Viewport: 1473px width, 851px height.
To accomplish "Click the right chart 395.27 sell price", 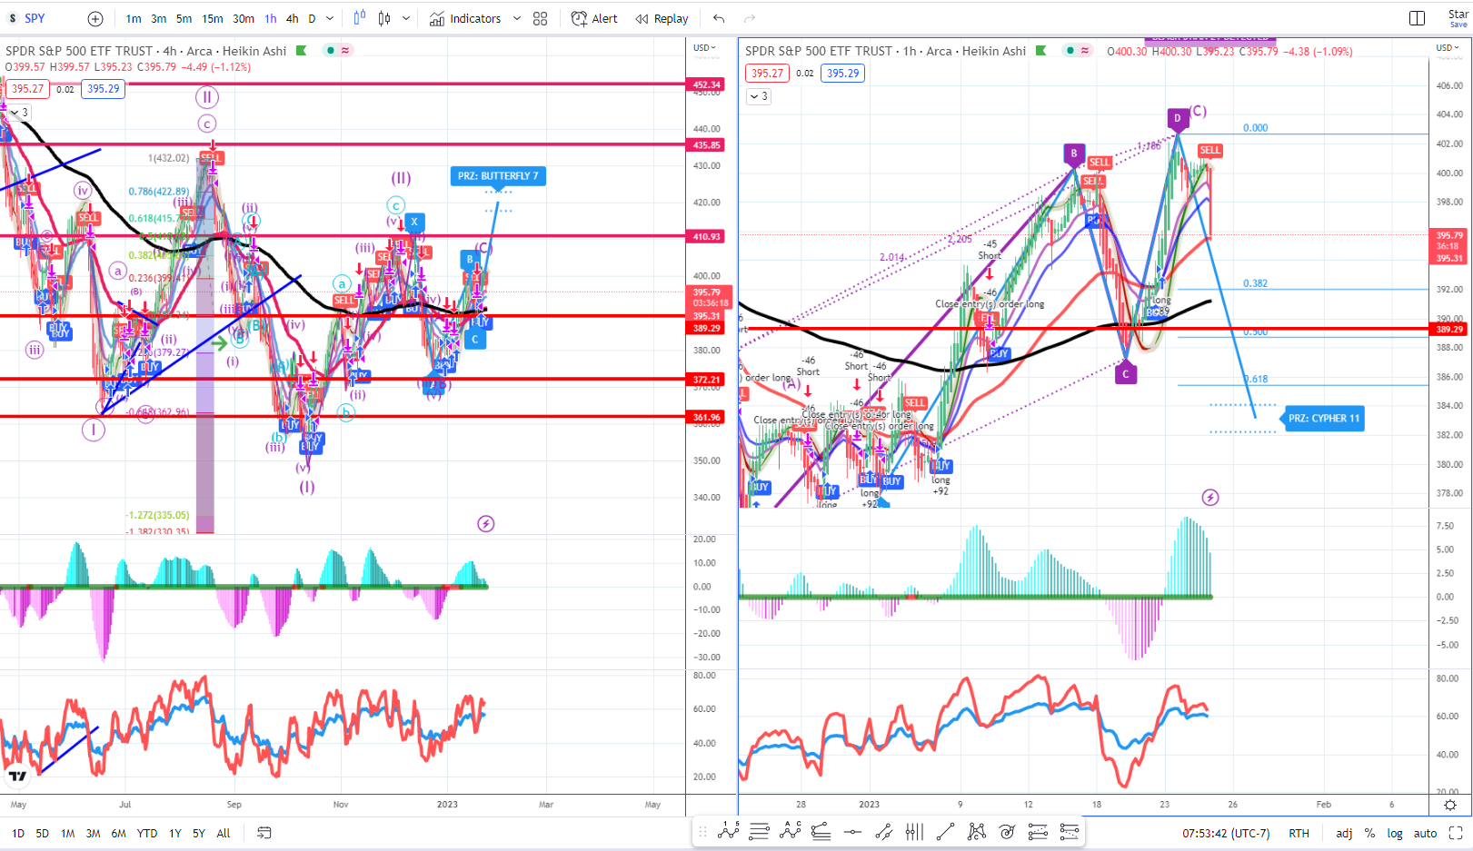I will (767, 74).
